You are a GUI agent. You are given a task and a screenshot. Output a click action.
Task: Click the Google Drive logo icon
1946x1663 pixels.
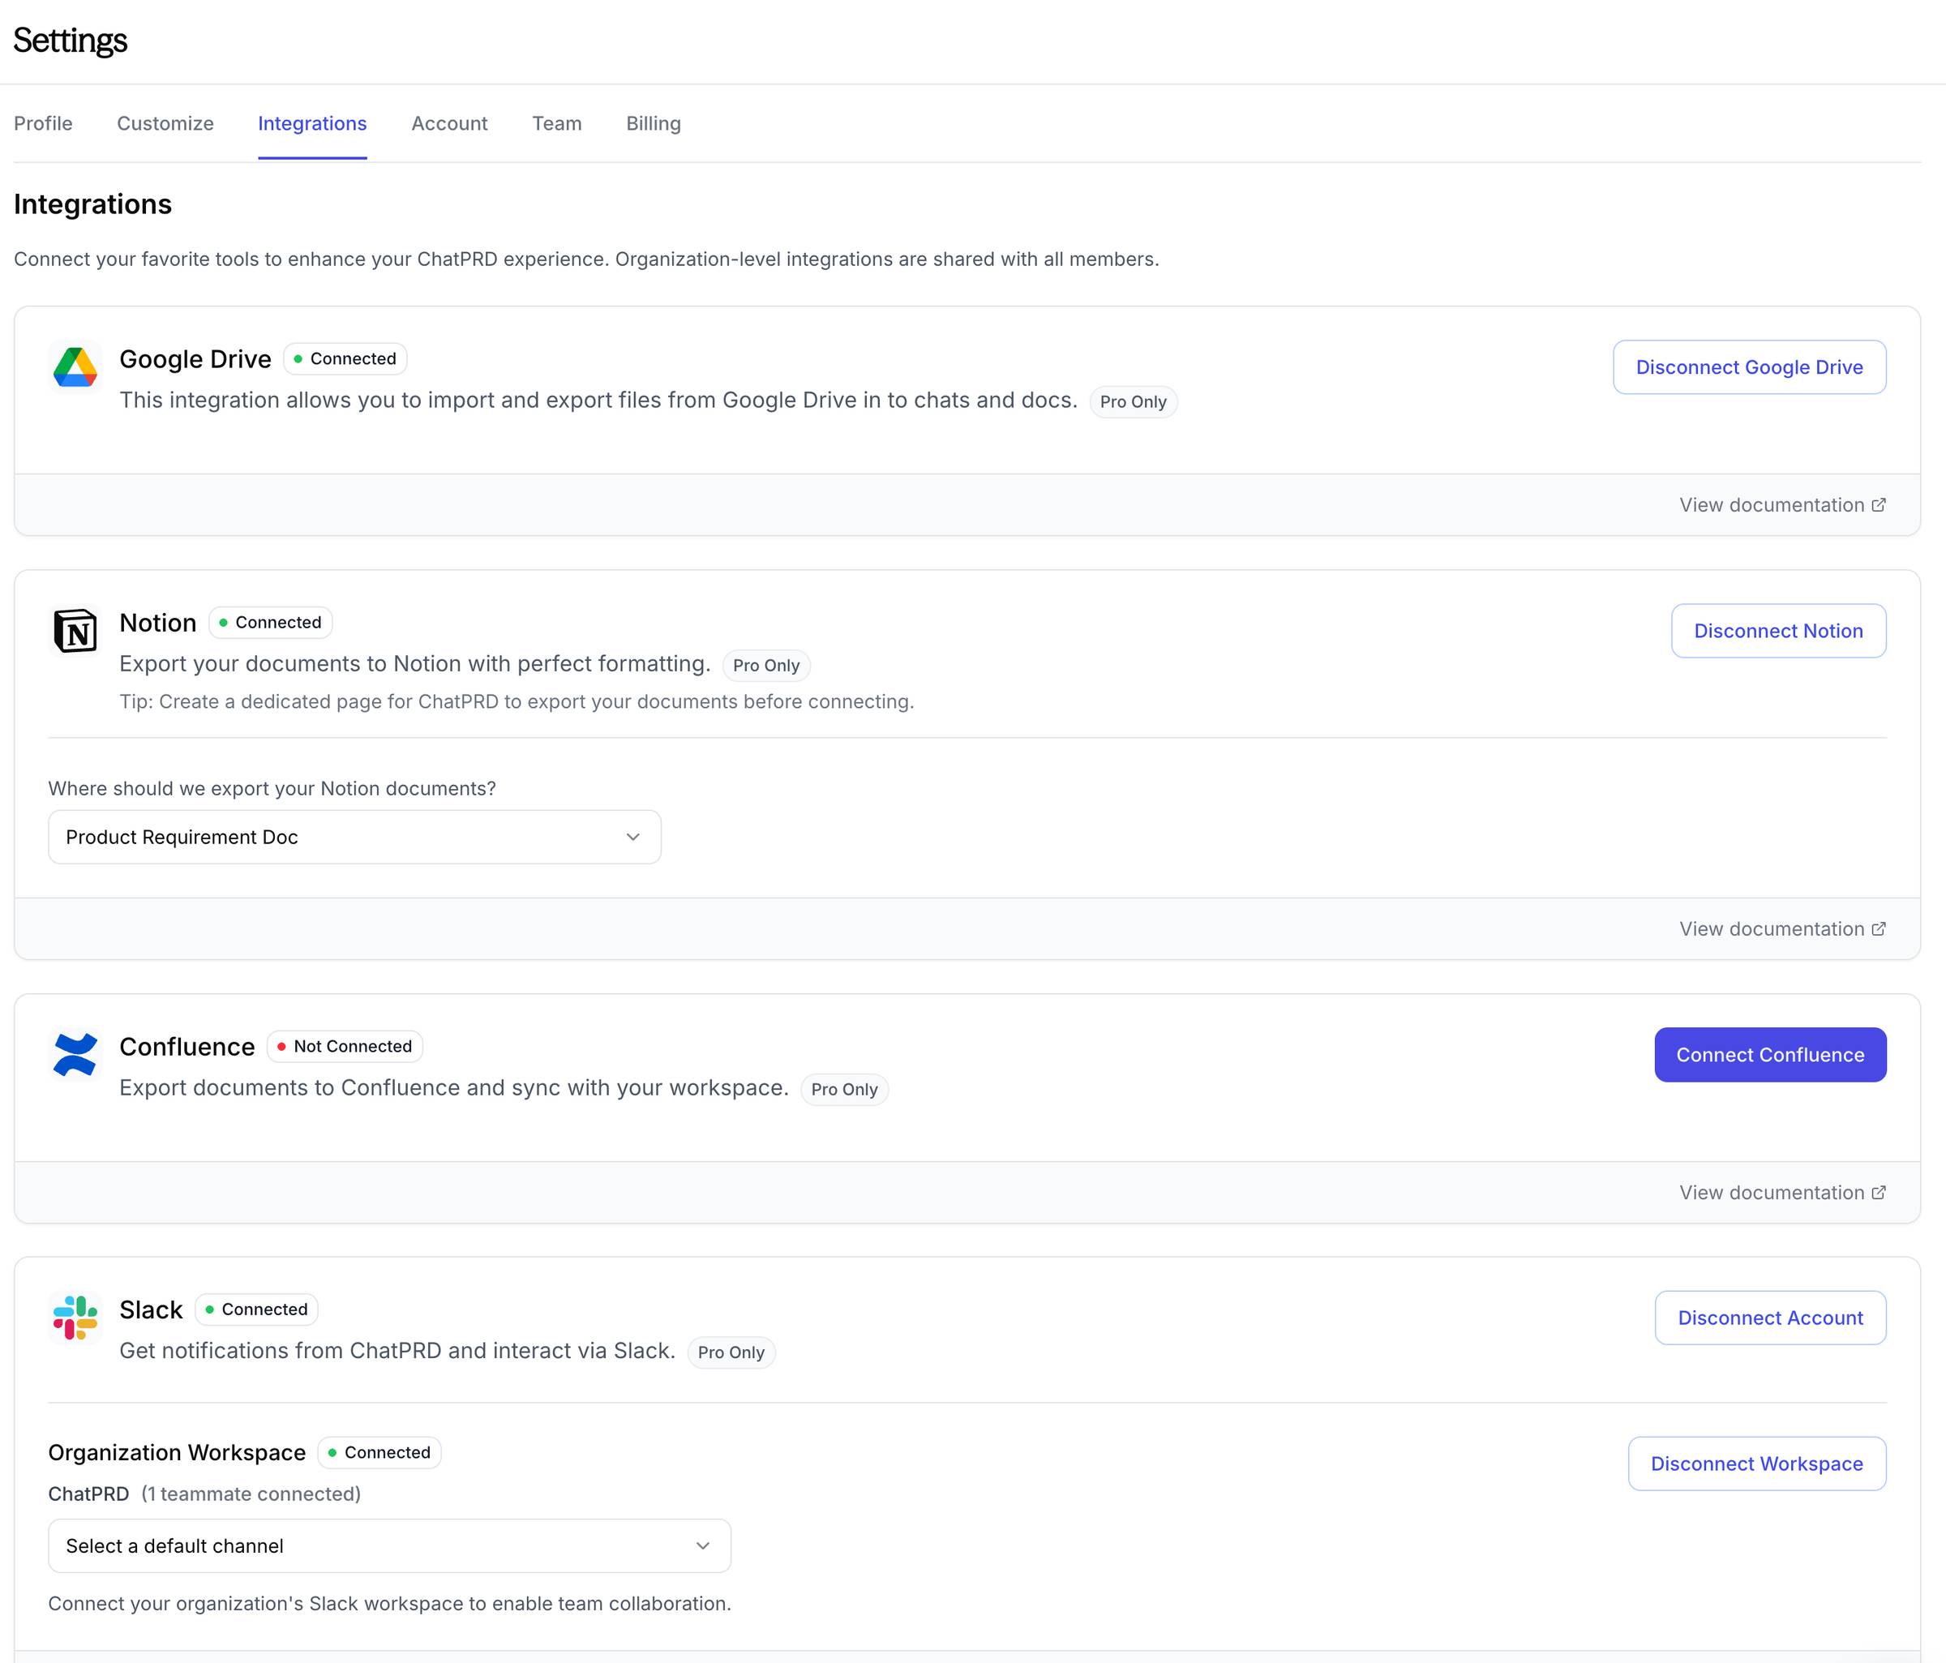point(75,367)
